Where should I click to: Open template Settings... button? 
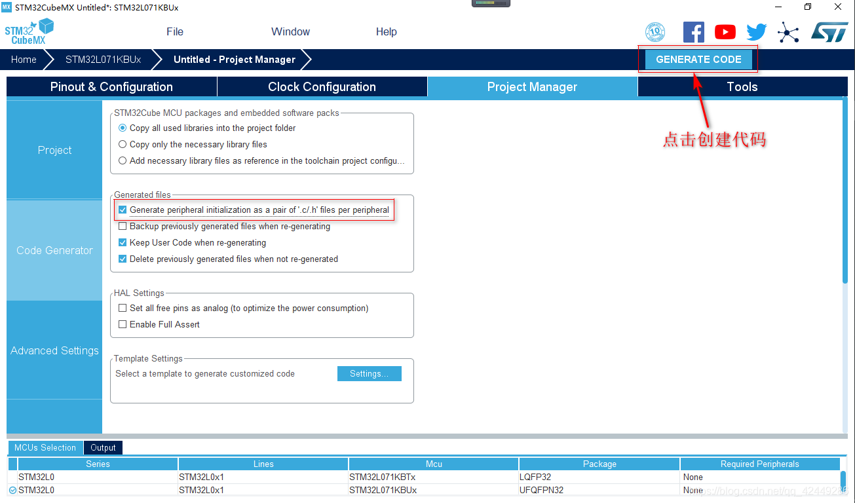point(370,373)
